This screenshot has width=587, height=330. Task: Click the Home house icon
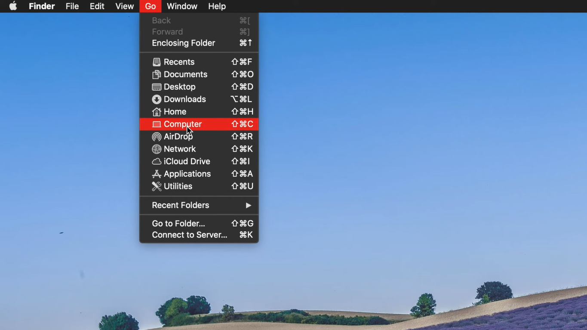pyautogui.click(x=157, y=111)
